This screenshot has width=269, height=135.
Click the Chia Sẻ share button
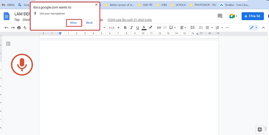253,16
